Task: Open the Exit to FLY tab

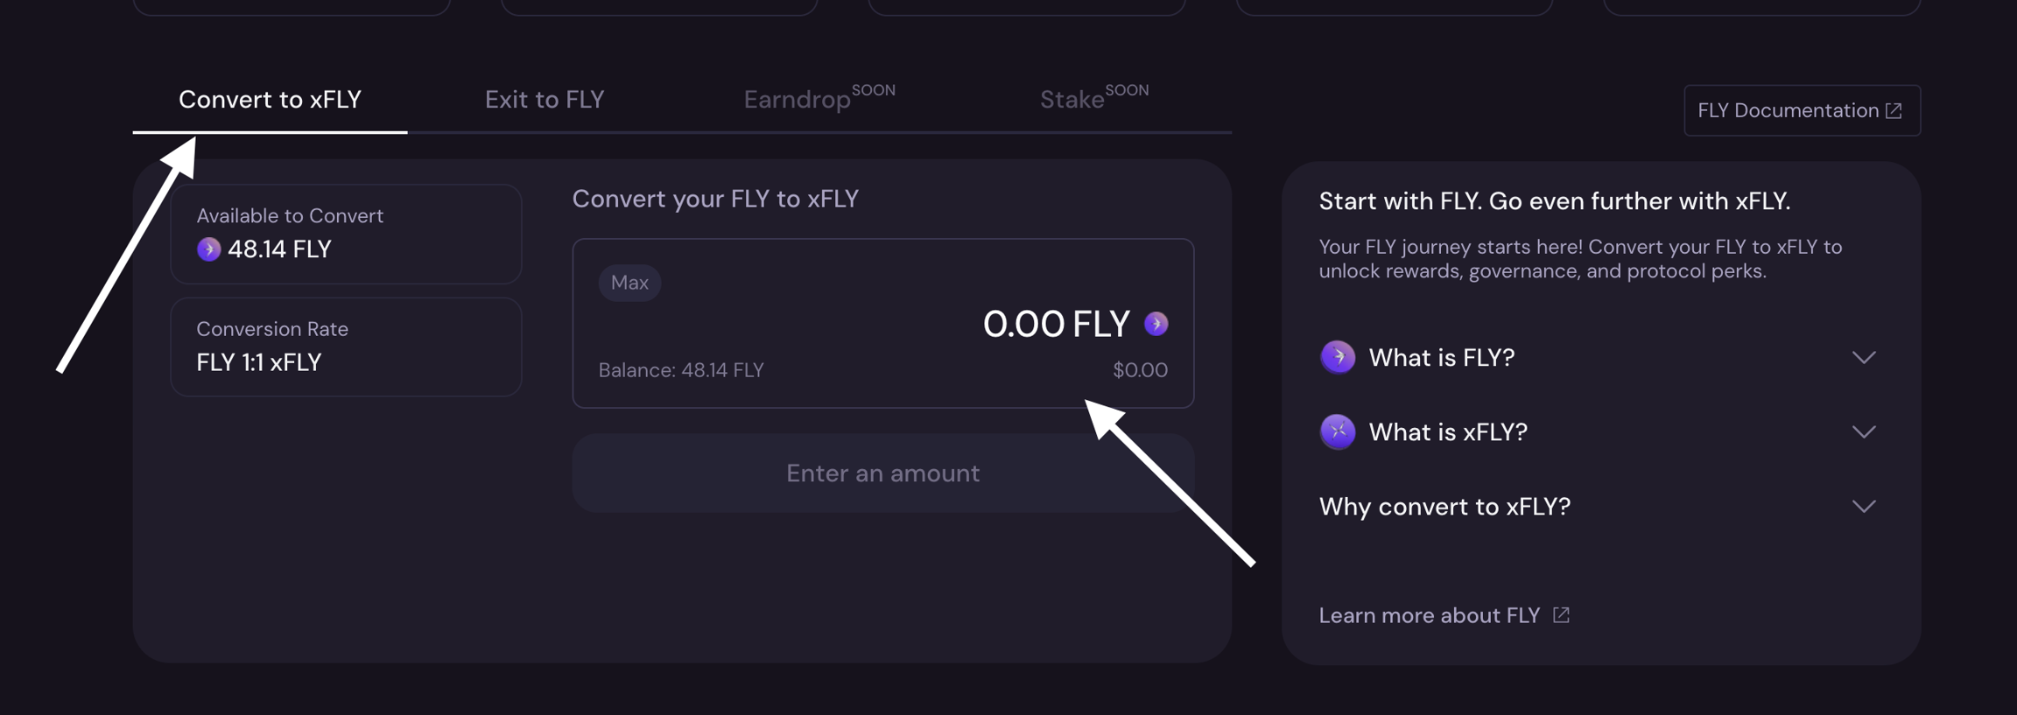Action: coord(545,100)
